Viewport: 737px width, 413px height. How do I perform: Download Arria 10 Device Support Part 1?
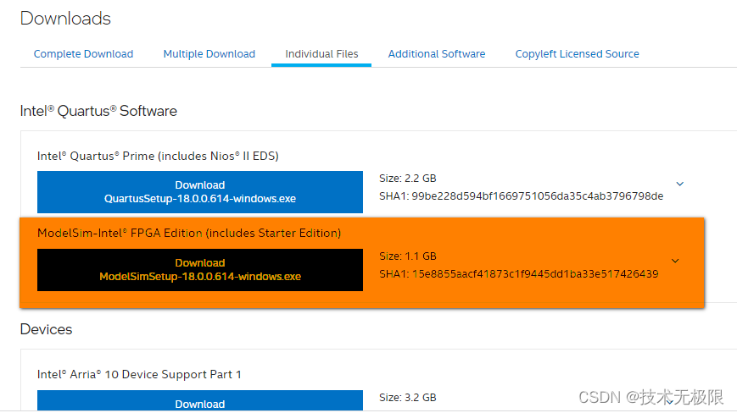[200, 401]
